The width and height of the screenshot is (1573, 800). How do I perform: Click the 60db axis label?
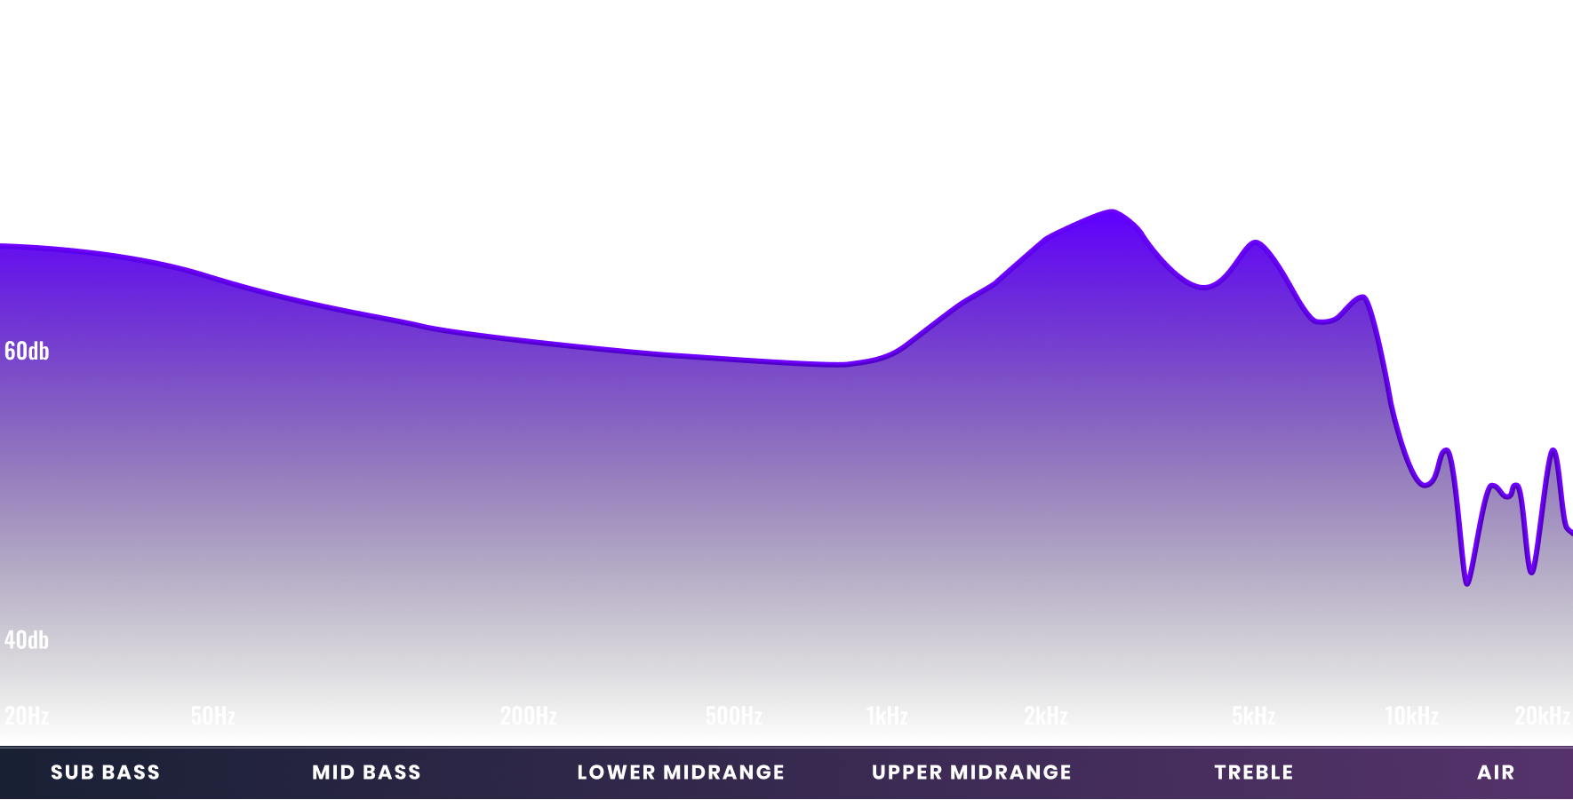coord(27,352)
